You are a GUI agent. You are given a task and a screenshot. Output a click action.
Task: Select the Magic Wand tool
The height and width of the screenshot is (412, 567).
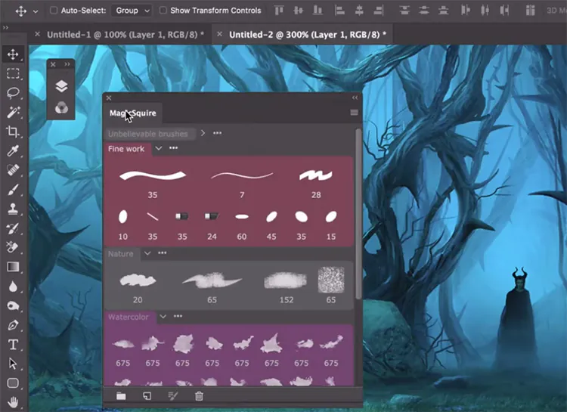tap(13, 112)
